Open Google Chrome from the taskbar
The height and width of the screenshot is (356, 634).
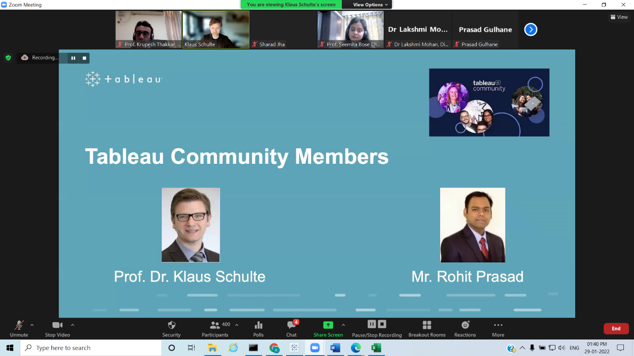pyautogui.click(x=274, y=348)
